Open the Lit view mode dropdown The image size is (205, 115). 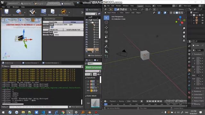point(21,20)
